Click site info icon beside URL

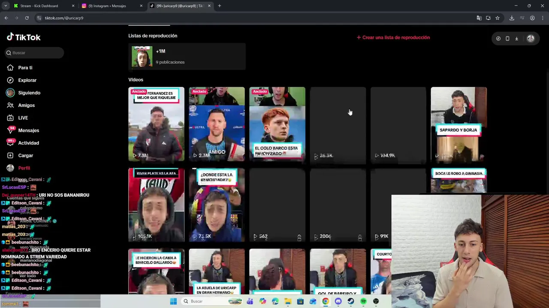pos(39,18)
